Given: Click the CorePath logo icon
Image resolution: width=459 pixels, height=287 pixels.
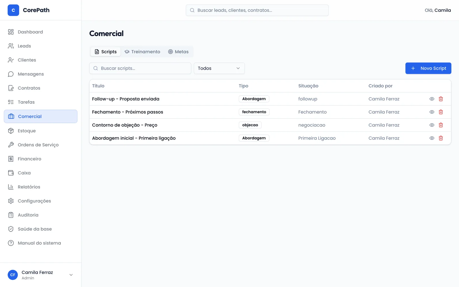Looking at the screenshot, I should tap(13, 10).
